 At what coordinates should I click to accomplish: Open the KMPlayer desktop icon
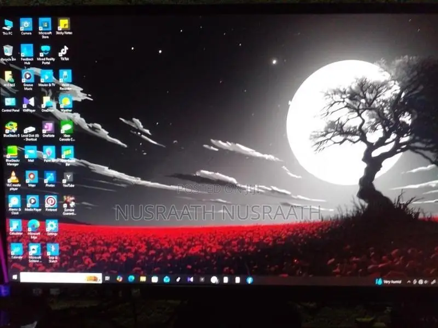[29, 104]
